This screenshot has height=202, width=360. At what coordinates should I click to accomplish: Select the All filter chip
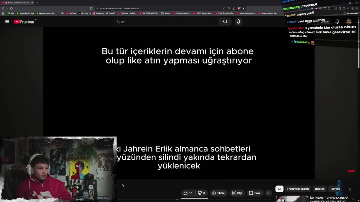pos(279,189)
